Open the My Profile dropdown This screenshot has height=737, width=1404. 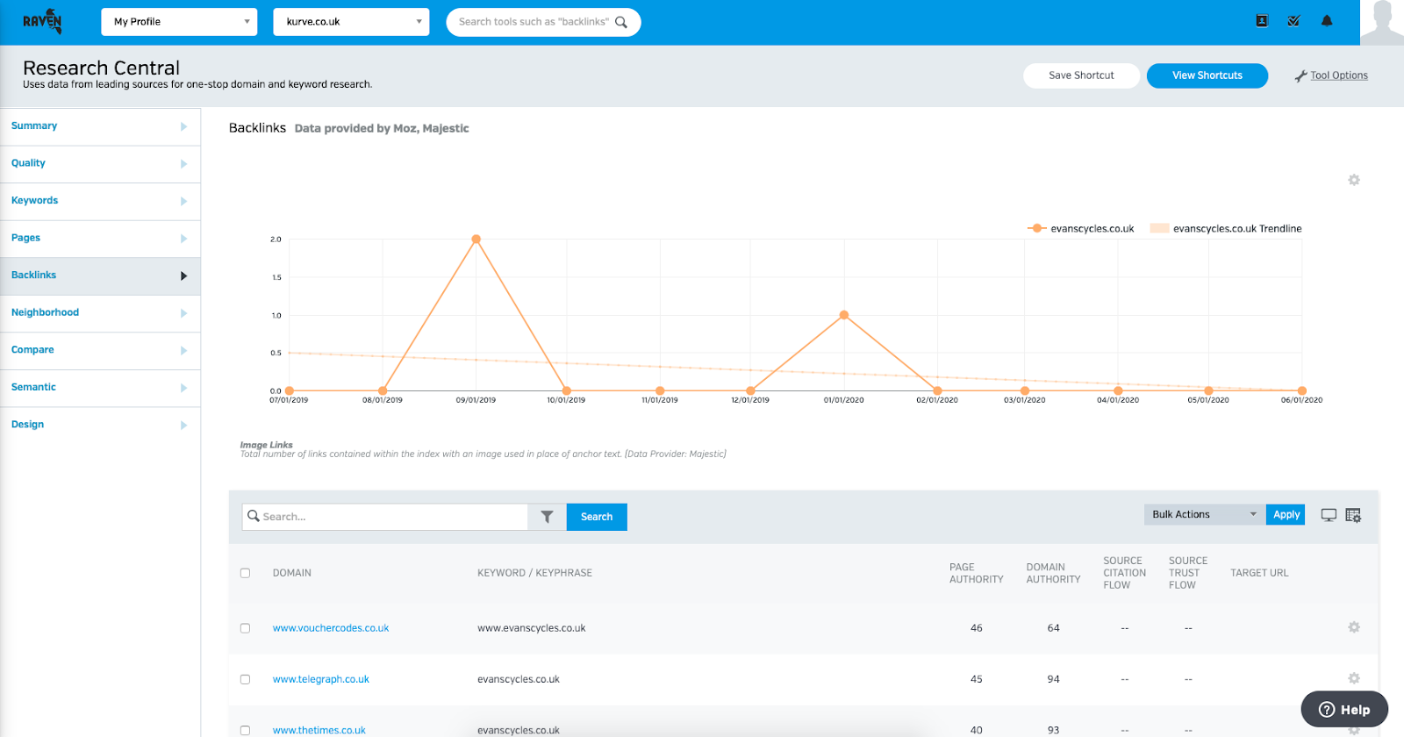point(179,22)
